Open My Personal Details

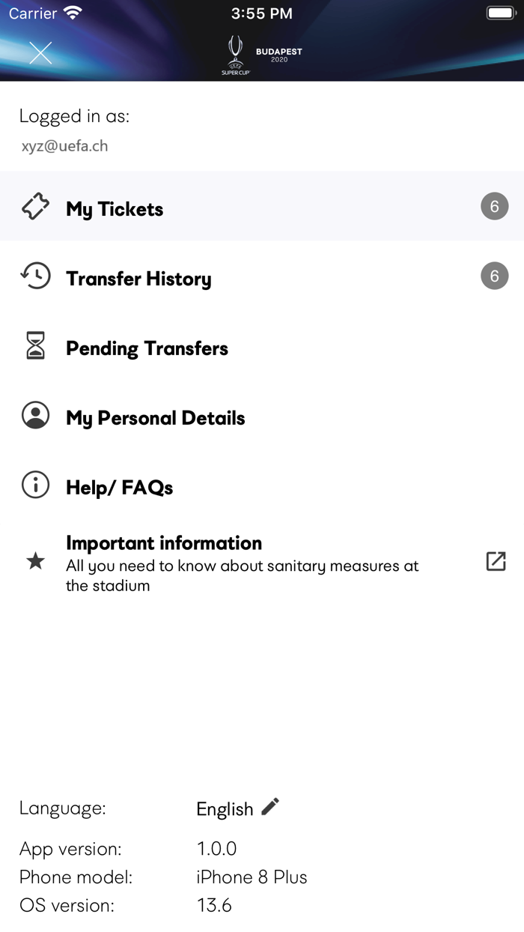(x=156, y=417)
